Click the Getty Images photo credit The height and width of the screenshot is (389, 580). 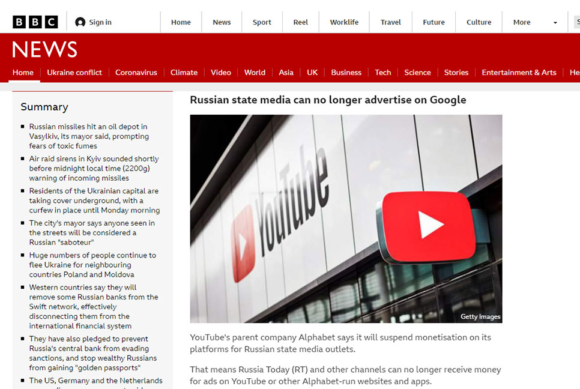(480, 316)
